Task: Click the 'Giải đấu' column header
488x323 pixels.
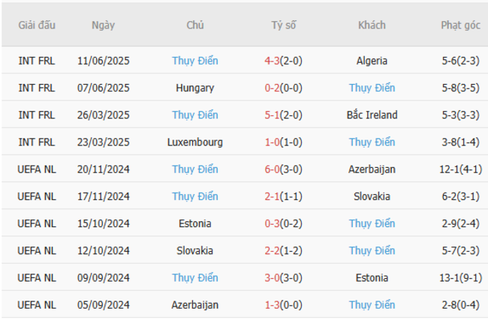Action: [37, 25]
